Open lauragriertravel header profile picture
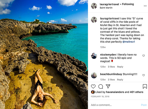The width and height of the screenshot is (148, 109). 94,6
